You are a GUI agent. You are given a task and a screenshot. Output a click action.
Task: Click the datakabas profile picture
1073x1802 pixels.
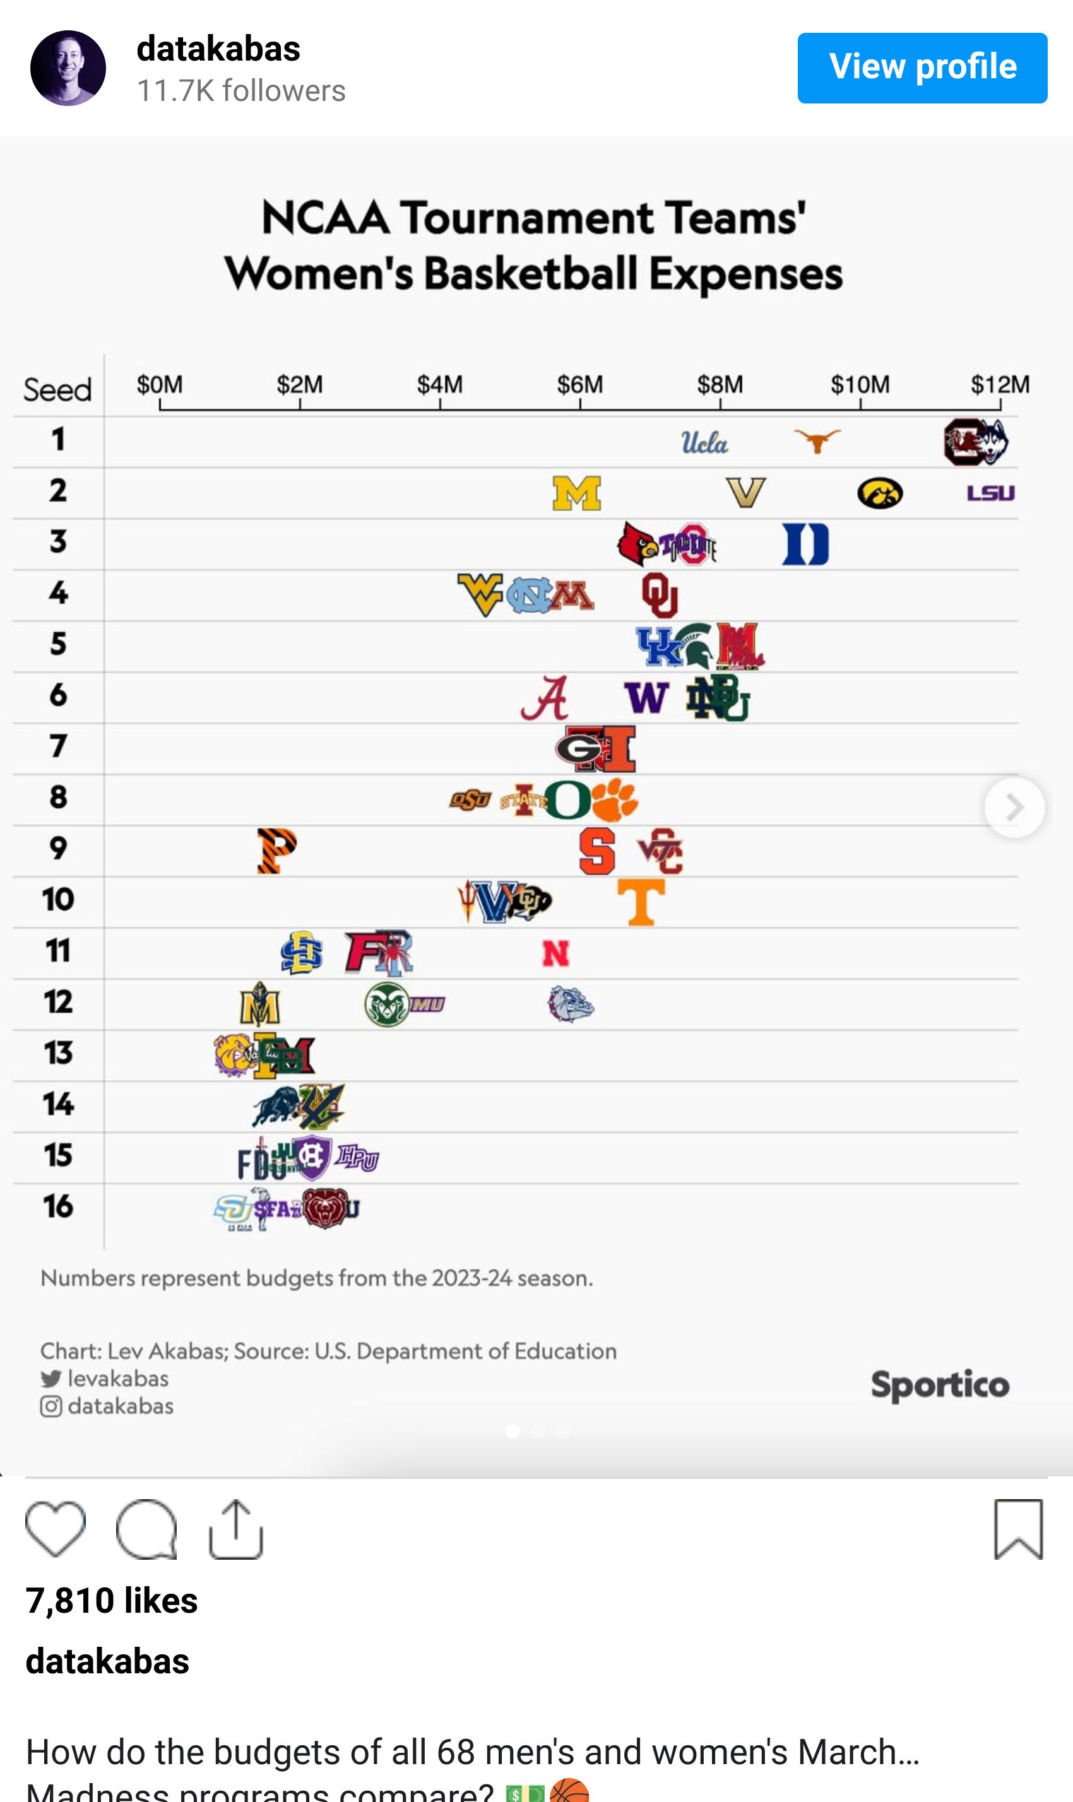click(68, 68)
